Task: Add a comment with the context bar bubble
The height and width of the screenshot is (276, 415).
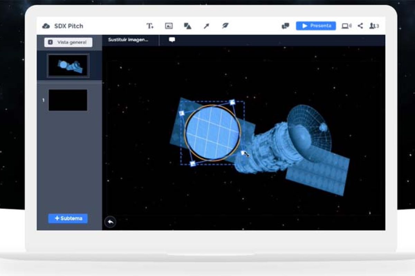Action: (x=172, y=40)
